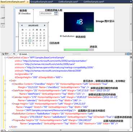
Task: Click the Name="calendar1" attribute
Action: (28, 100)
